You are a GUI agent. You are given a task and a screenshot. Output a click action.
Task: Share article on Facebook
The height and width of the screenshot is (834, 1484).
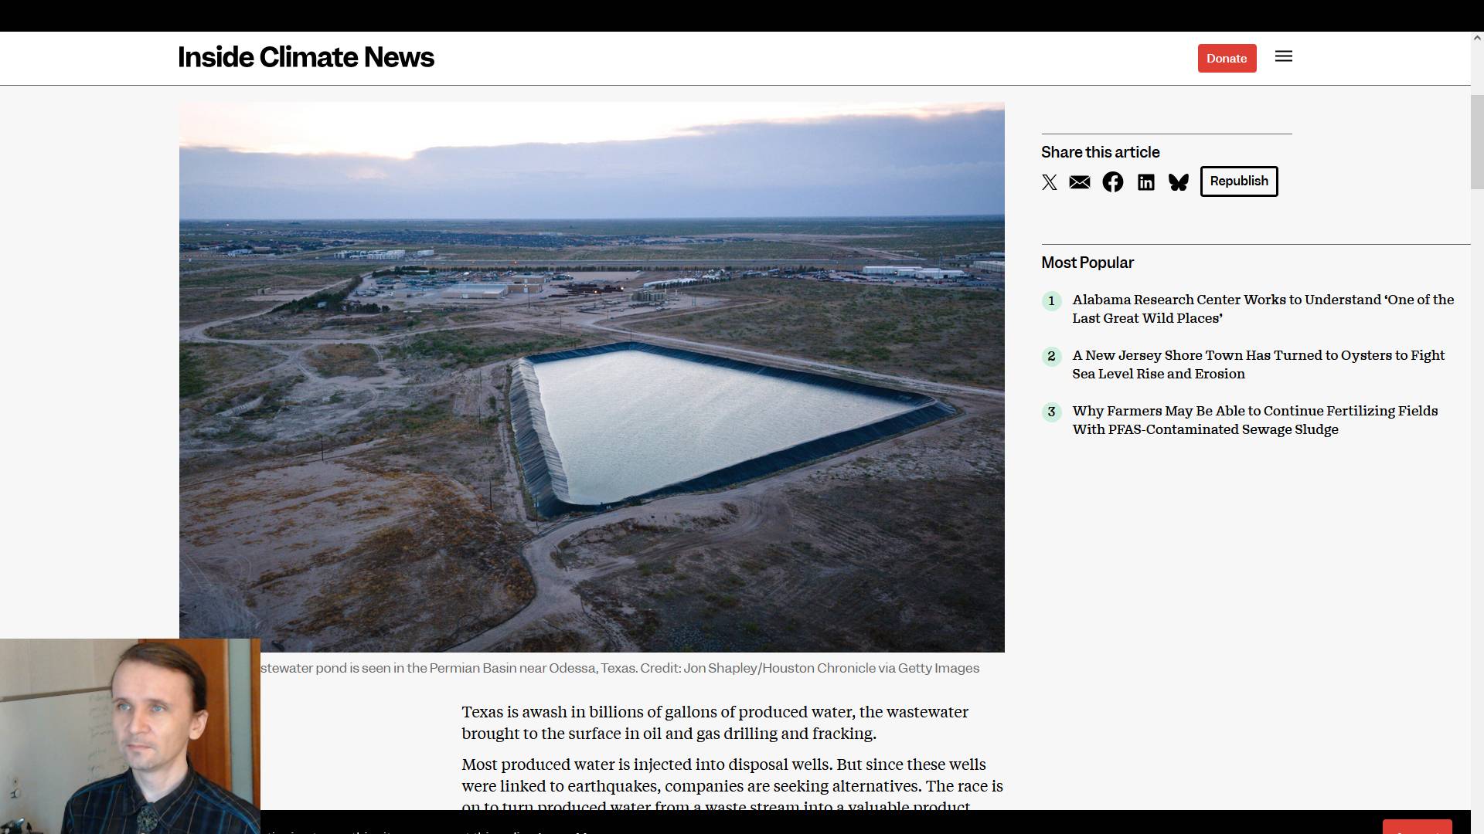[1113, 182]
